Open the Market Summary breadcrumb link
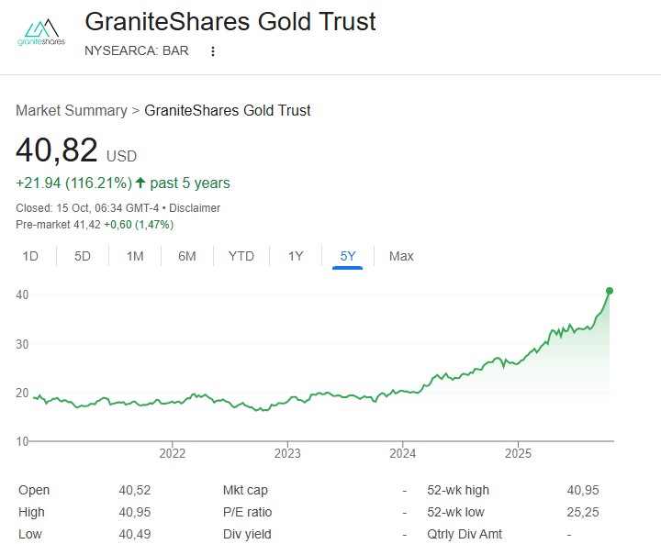This screenshot has height=544, width=661. click(x=72, y=110)
